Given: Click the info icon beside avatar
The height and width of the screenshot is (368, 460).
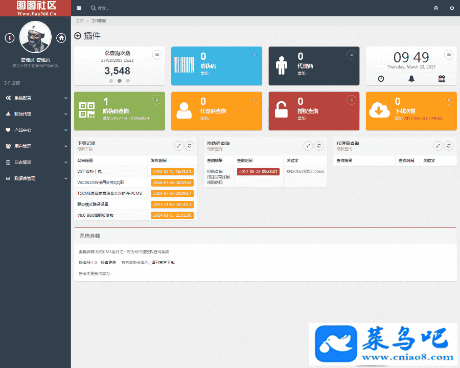Looking at the screenshot, I should tap(10, 38).
